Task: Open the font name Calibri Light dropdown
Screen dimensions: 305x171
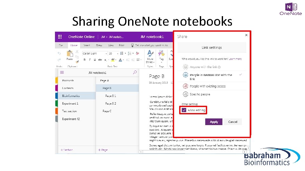Action: 106,54
